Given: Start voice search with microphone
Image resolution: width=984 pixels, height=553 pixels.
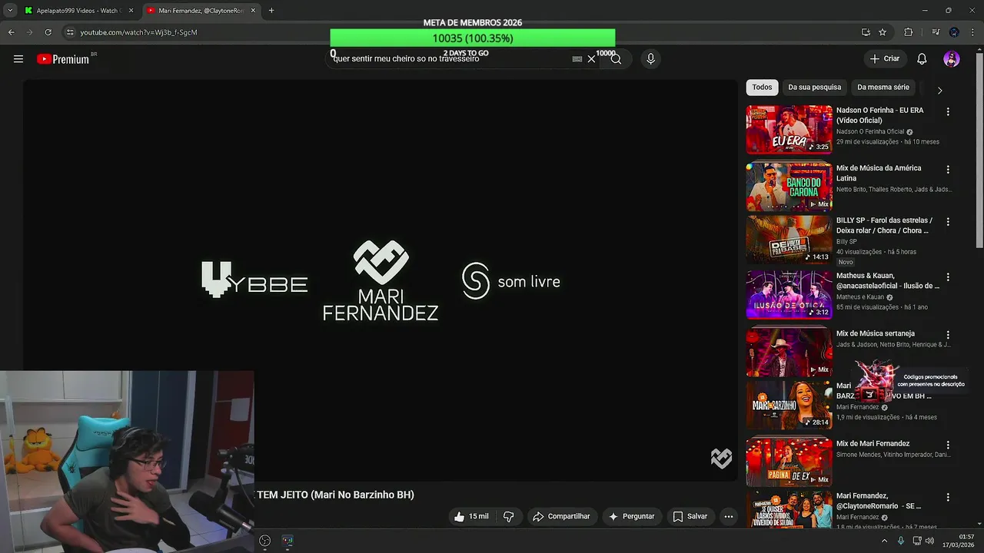Looking at the screenshot, I should (650, 59).
